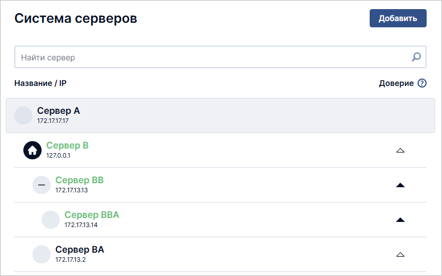Viewport: 442px width, 276px height.
Task: Toggle the filled trust triangle for Сервер BBA
Action: [x=400, y=220]
